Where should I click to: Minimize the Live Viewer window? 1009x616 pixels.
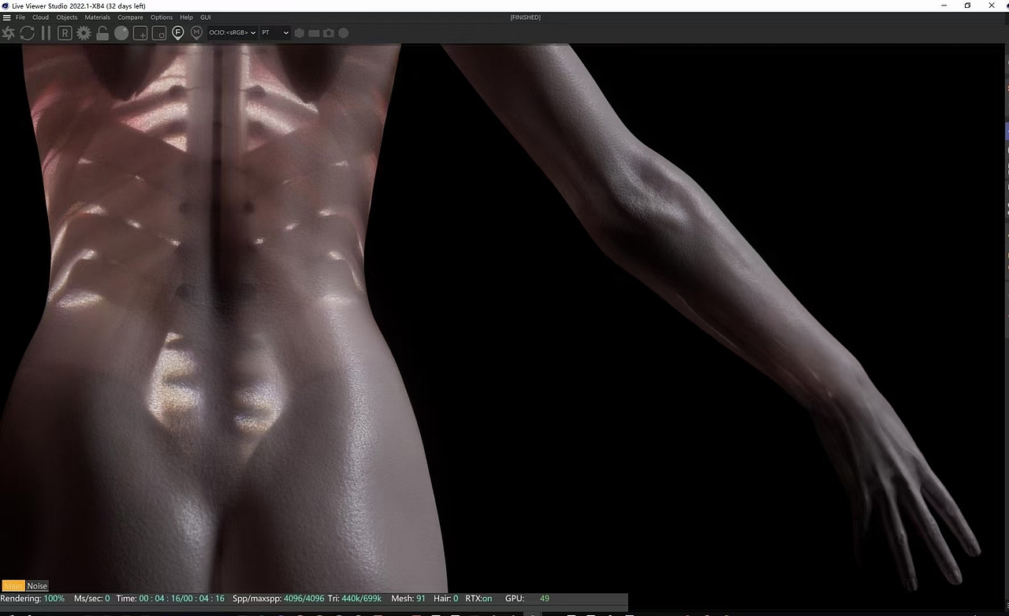944,6
